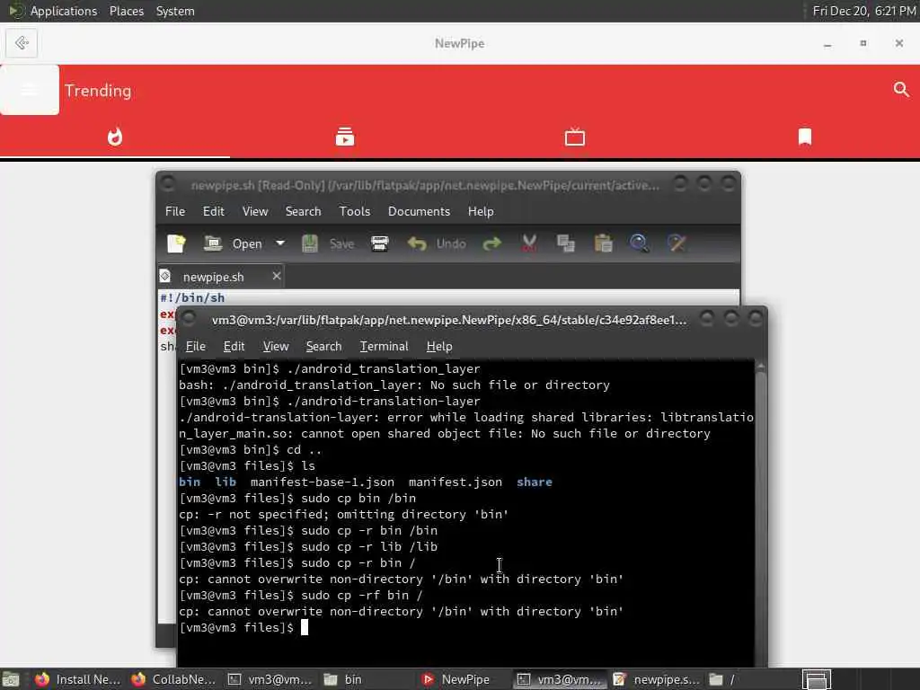Switch to CollabNe... Firefox taskbar window
Screen dimensions: 920x690
tap(173, 679)
